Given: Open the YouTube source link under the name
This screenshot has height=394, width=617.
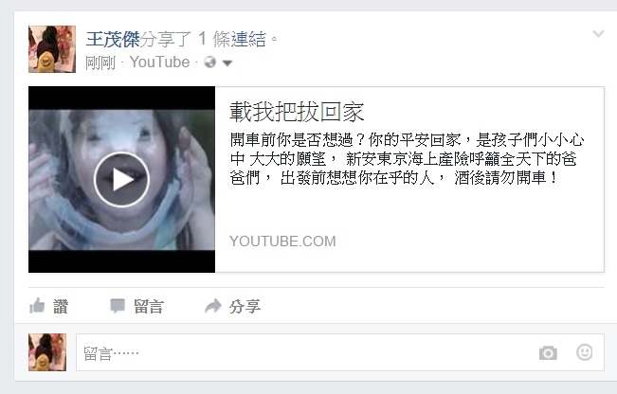Looking at the screenshot, I should [x=160, y=63].
